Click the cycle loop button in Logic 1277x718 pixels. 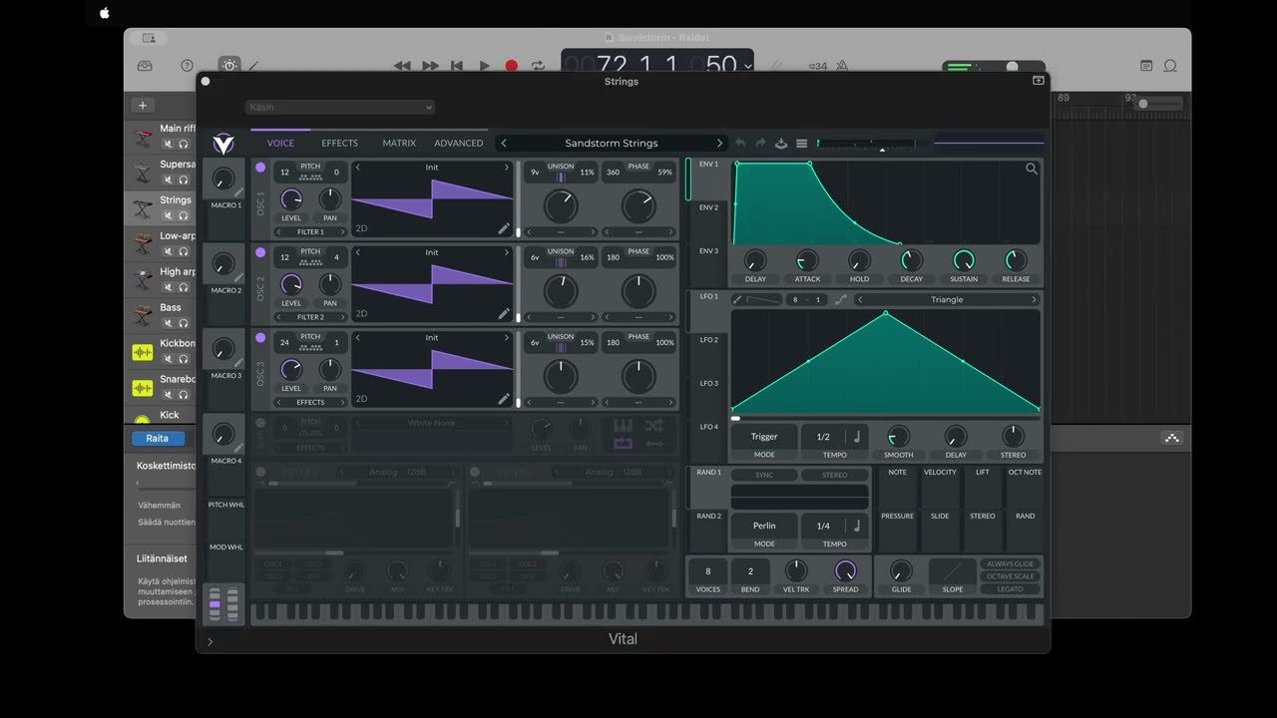point(539,66)
